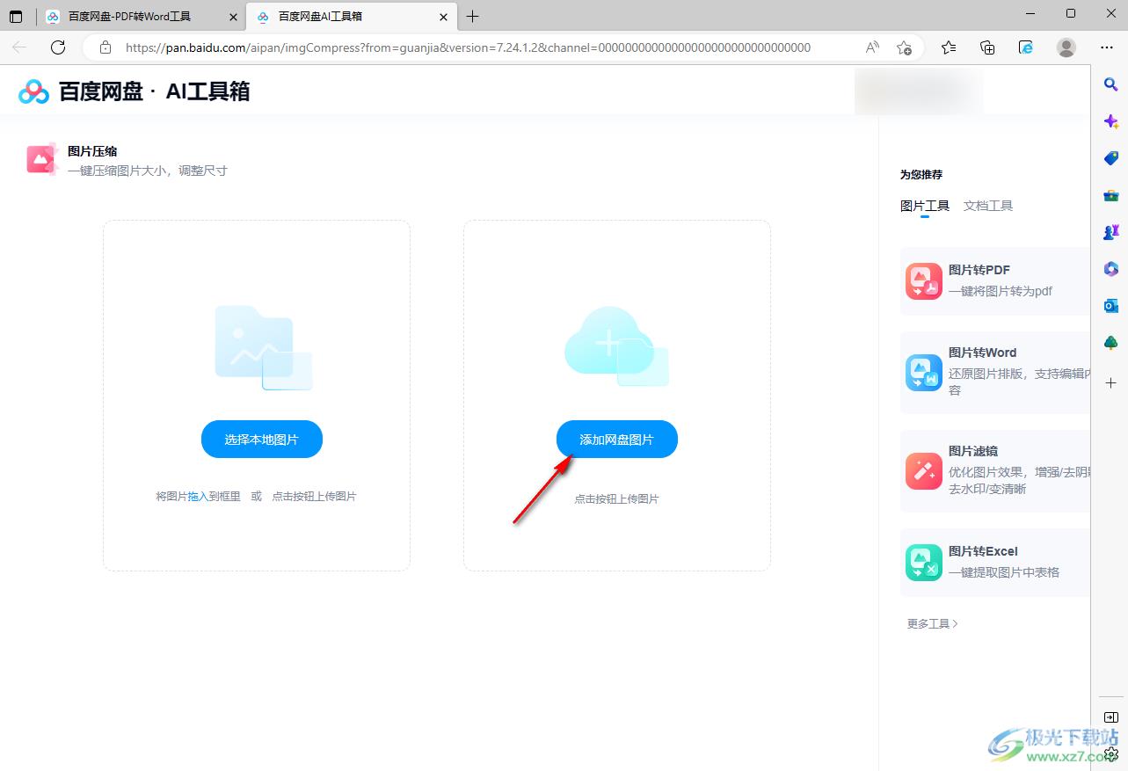The height and width of the screenshot is (771, 1128).
Task: Click the 拖入 highlighted text
Action: point(198,497)
